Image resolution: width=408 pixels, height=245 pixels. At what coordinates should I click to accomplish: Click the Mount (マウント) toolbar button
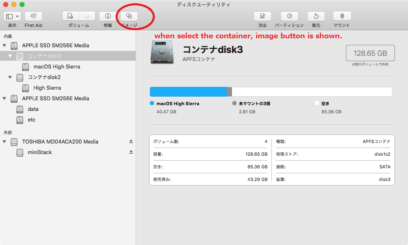[x=342, y=16]
